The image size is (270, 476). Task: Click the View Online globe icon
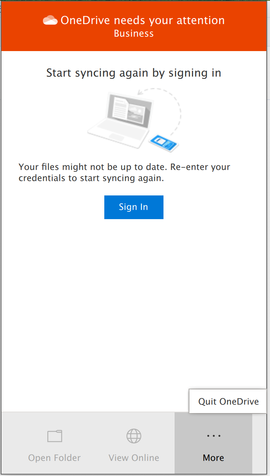point(134,436)
